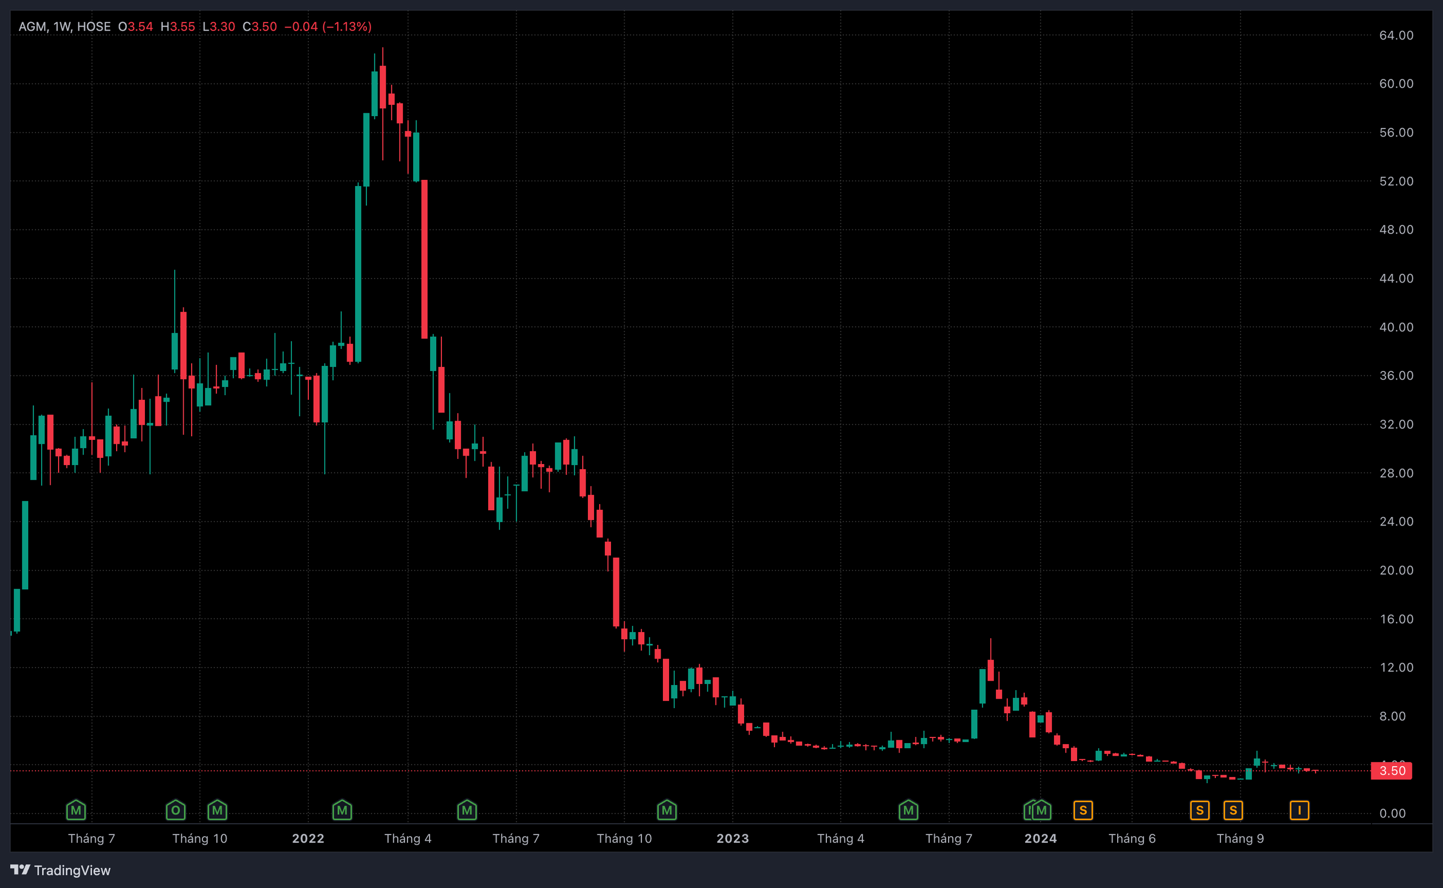Click the Tháng 4 label after 2023
The image size is (1443, 888).
click(x=840, y=838)
